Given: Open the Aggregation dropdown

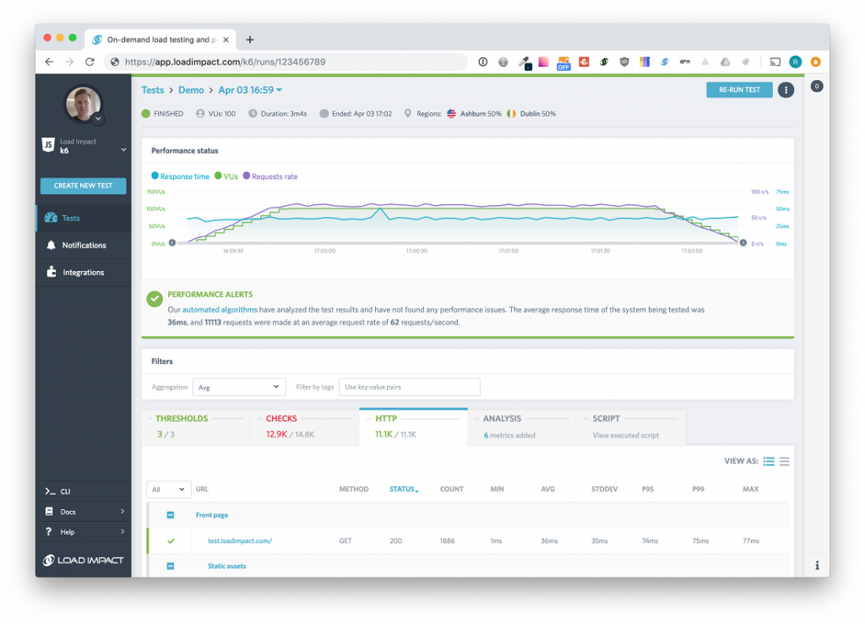Looking at the screenshot, I should 239,387.
